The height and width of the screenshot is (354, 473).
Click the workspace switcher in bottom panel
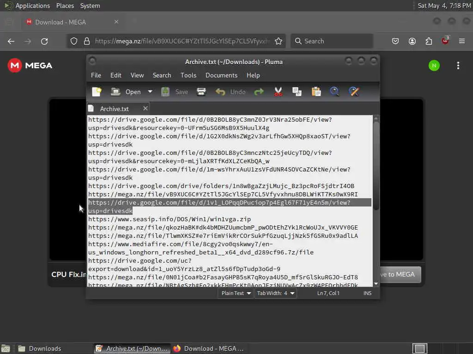[419, 348]
